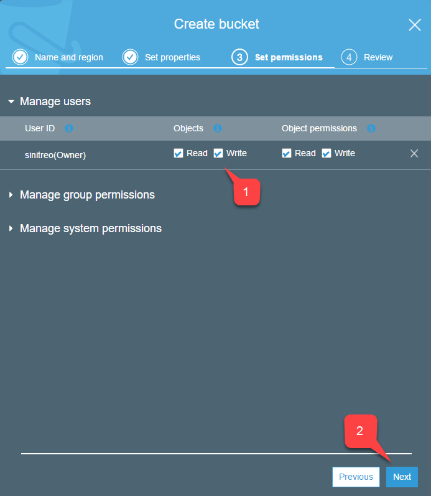Toggle Object permissions Read checkbox

tap(287, 154)
